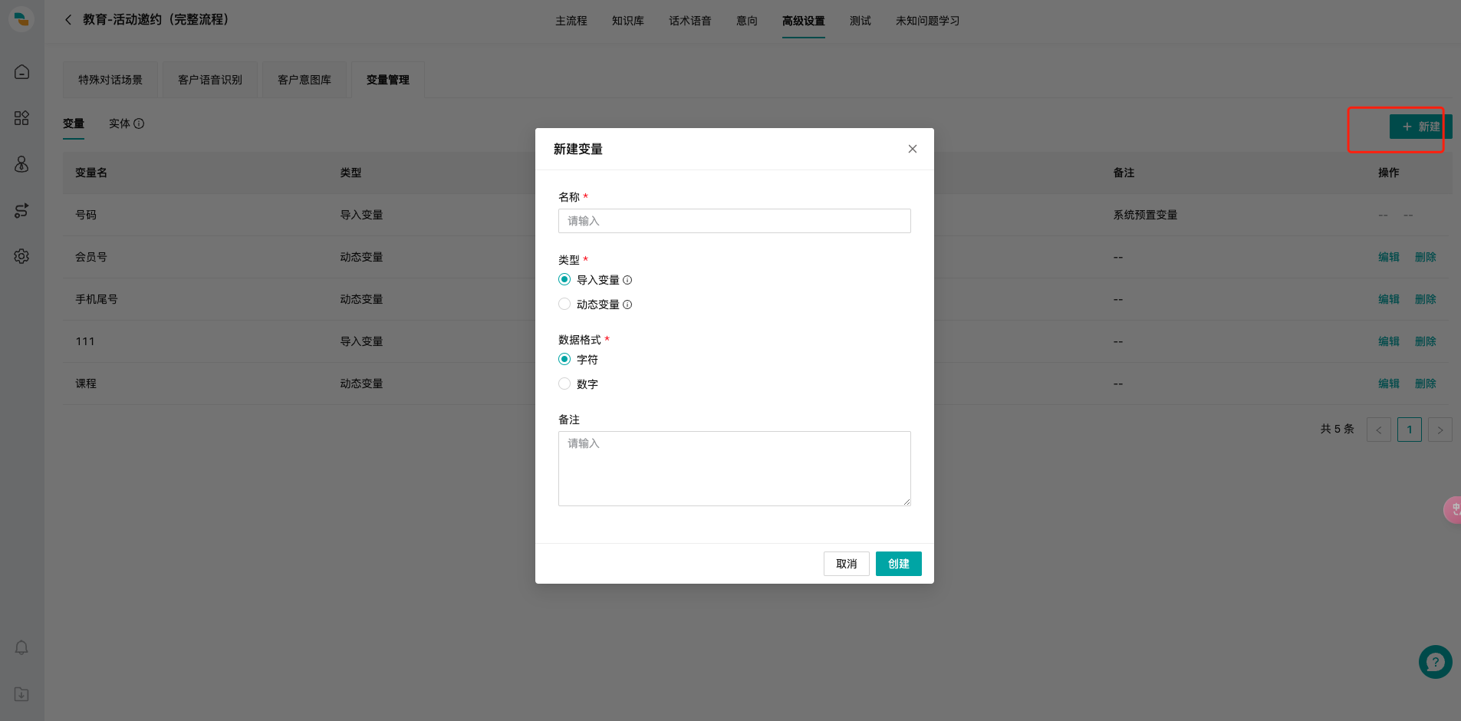Open the 变量管理 tab
Image resolution: width=1461 pixels, height=721 pixels.
point(388,80)
